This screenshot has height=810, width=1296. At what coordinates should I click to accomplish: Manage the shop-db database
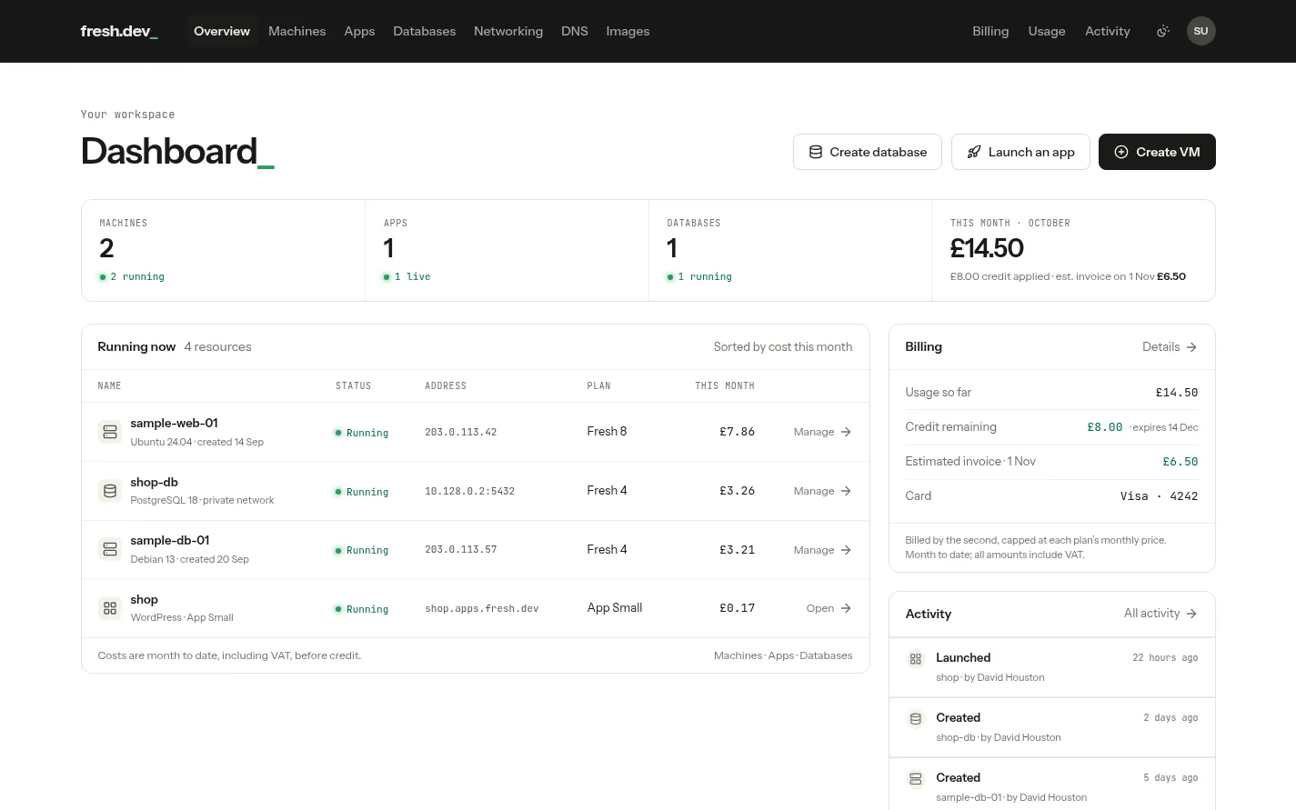[x=822, y=491]
